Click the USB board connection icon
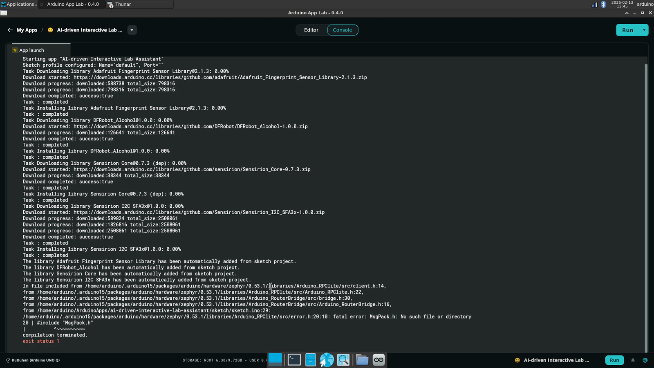Image resolution: width=654 pixels, height=368 pixels. pos(8,360)
